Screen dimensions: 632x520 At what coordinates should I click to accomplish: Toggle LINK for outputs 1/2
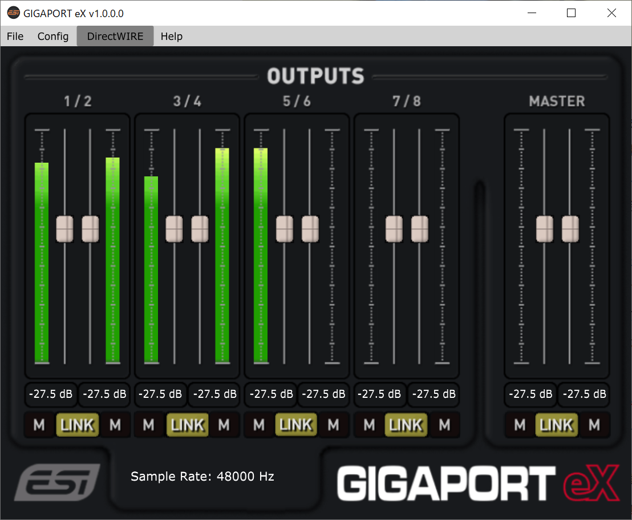78,425
